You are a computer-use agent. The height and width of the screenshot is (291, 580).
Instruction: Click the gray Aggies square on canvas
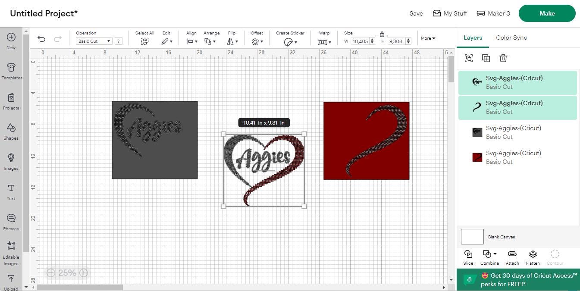click(x=155, y=140)
